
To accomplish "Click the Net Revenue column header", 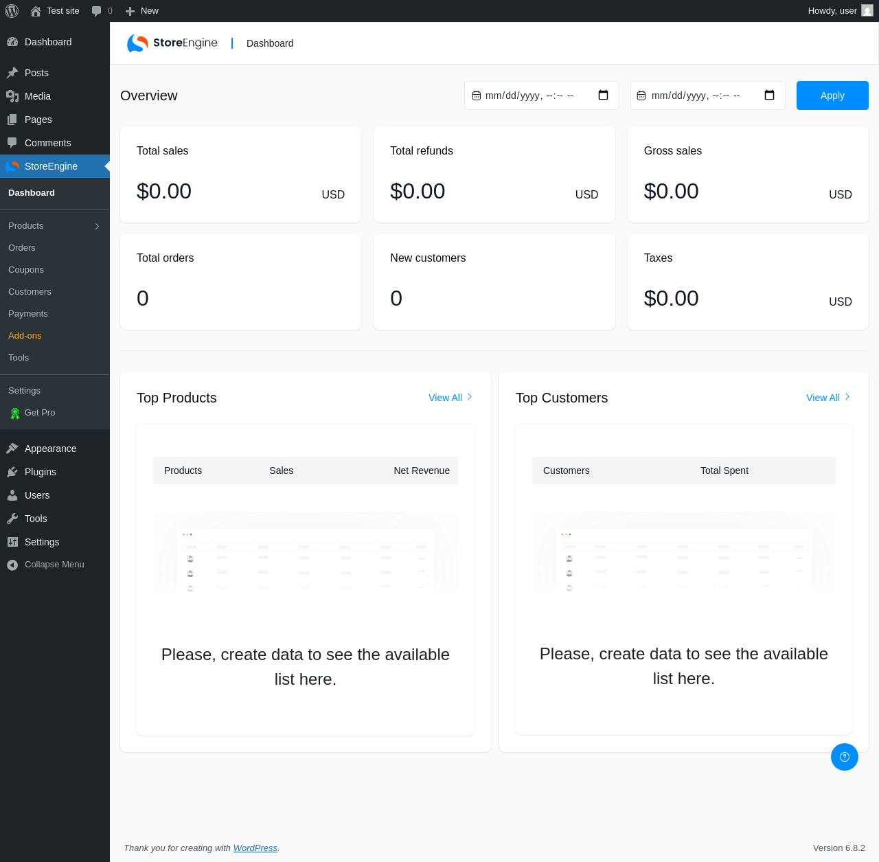I will 422,470.
